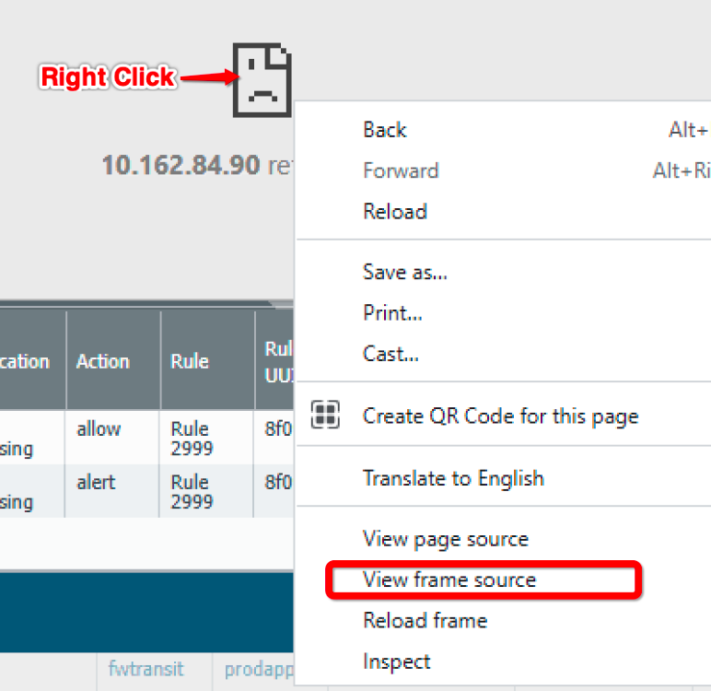Screen dimensions: 711x691
Task: Select Translate to English
Action: 453,478
